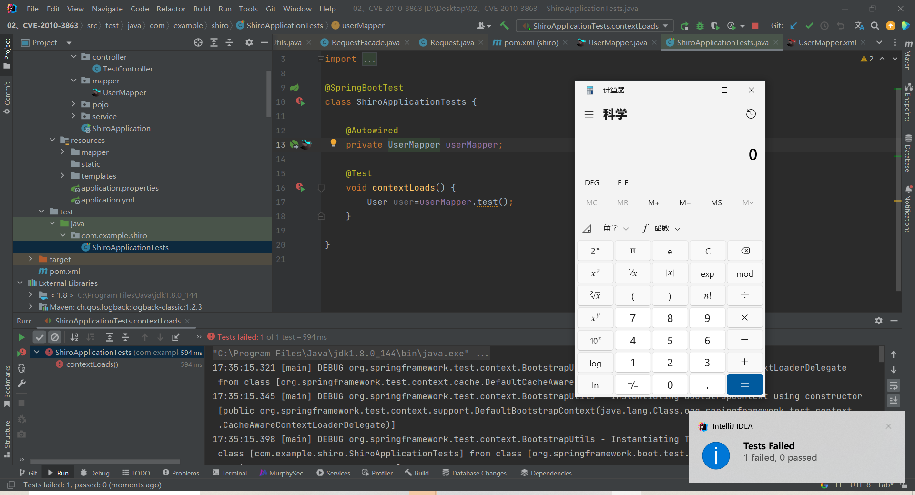
Task: Expand the target folder
Action: [x=31, y=259]
